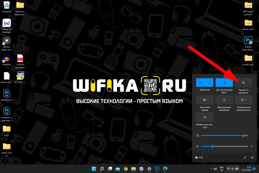This screenshot has width=259, height=173.
Task: Select the 'влог' folder
Action: pos(7,131)
